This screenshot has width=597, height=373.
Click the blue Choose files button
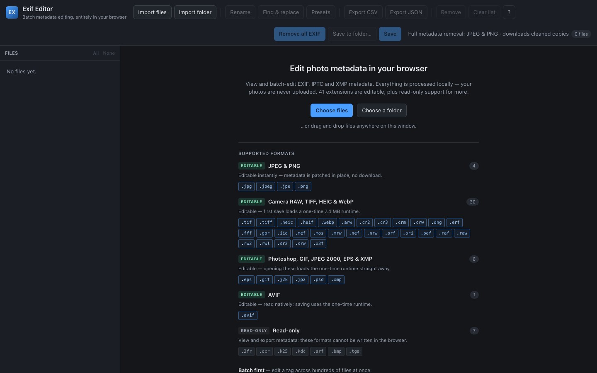point(332,111)
